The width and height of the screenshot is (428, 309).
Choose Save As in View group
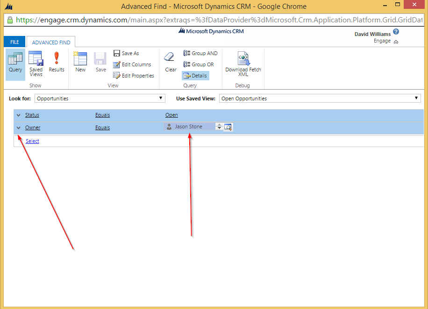pos(126,53)
